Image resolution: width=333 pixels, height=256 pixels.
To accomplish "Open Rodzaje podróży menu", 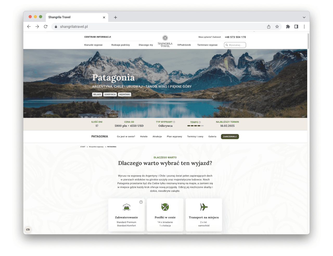I will (121, 45).
